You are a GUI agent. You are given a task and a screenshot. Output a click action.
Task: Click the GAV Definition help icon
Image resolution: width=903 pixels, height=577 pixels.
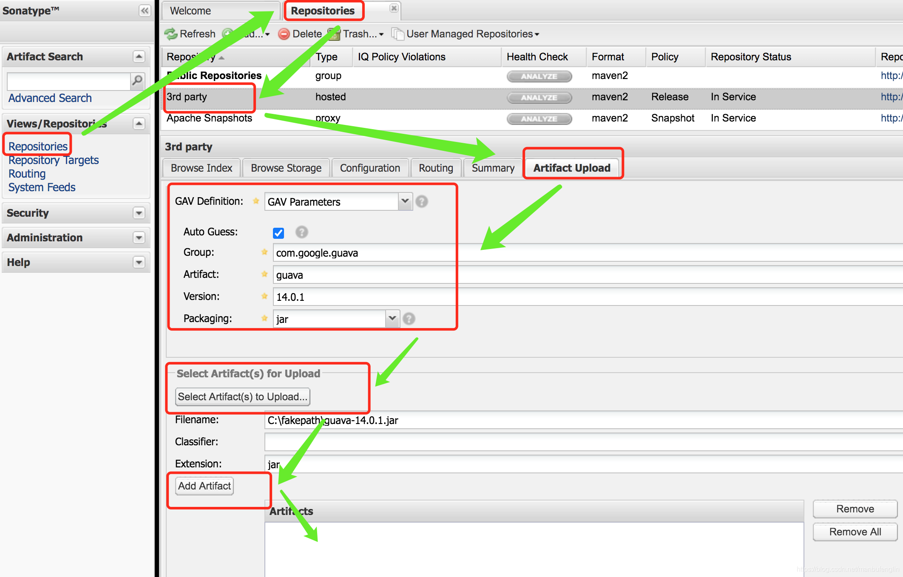click(421, 201)
